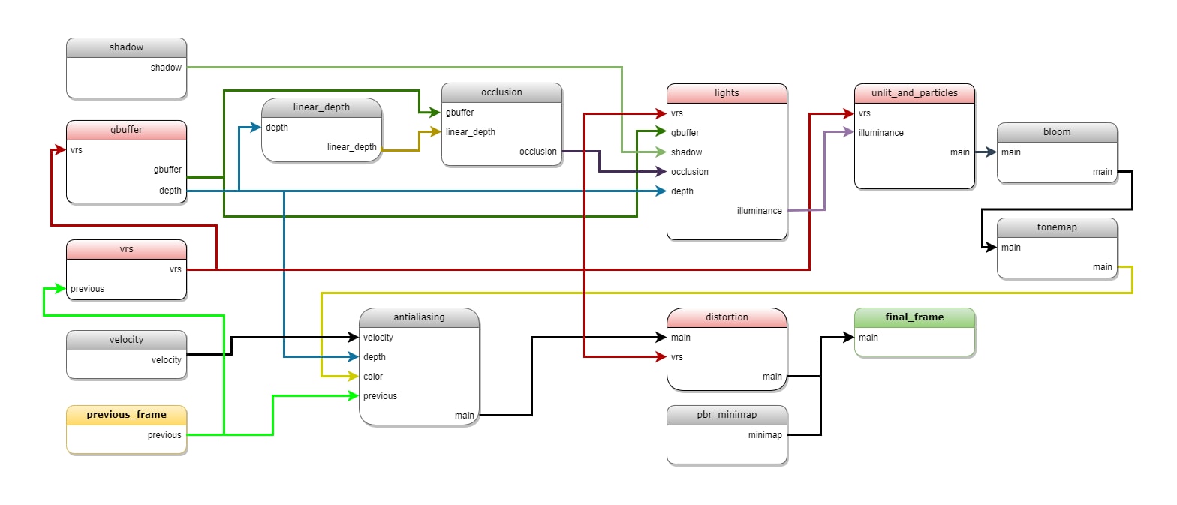
Task: Select the final_frame output node header
Action: click(914, 317)
